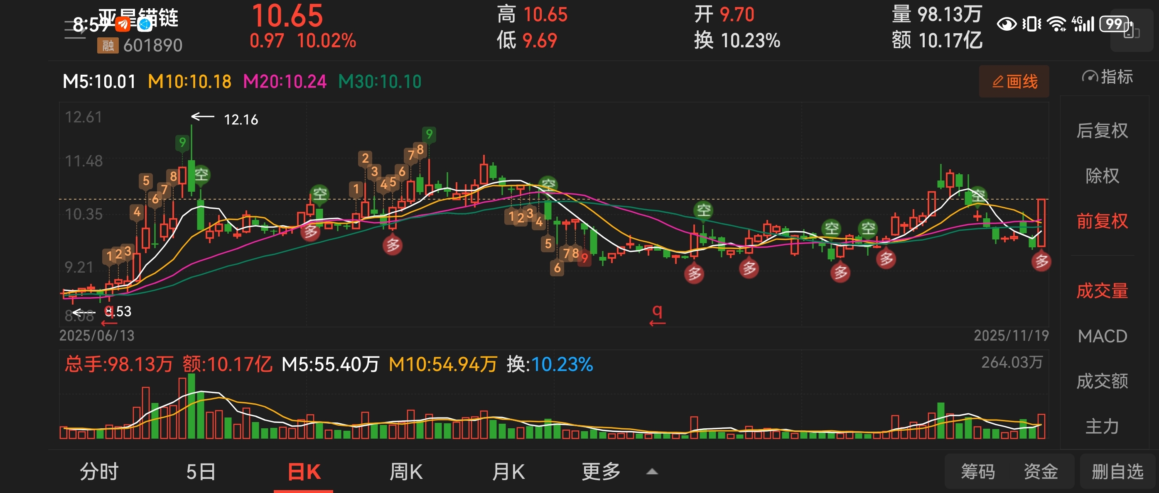Tap the 空 signal marker near 12.16 peak
This screenshot has width=1159, height=493.
pyautogui.click(x=201, y=174)
